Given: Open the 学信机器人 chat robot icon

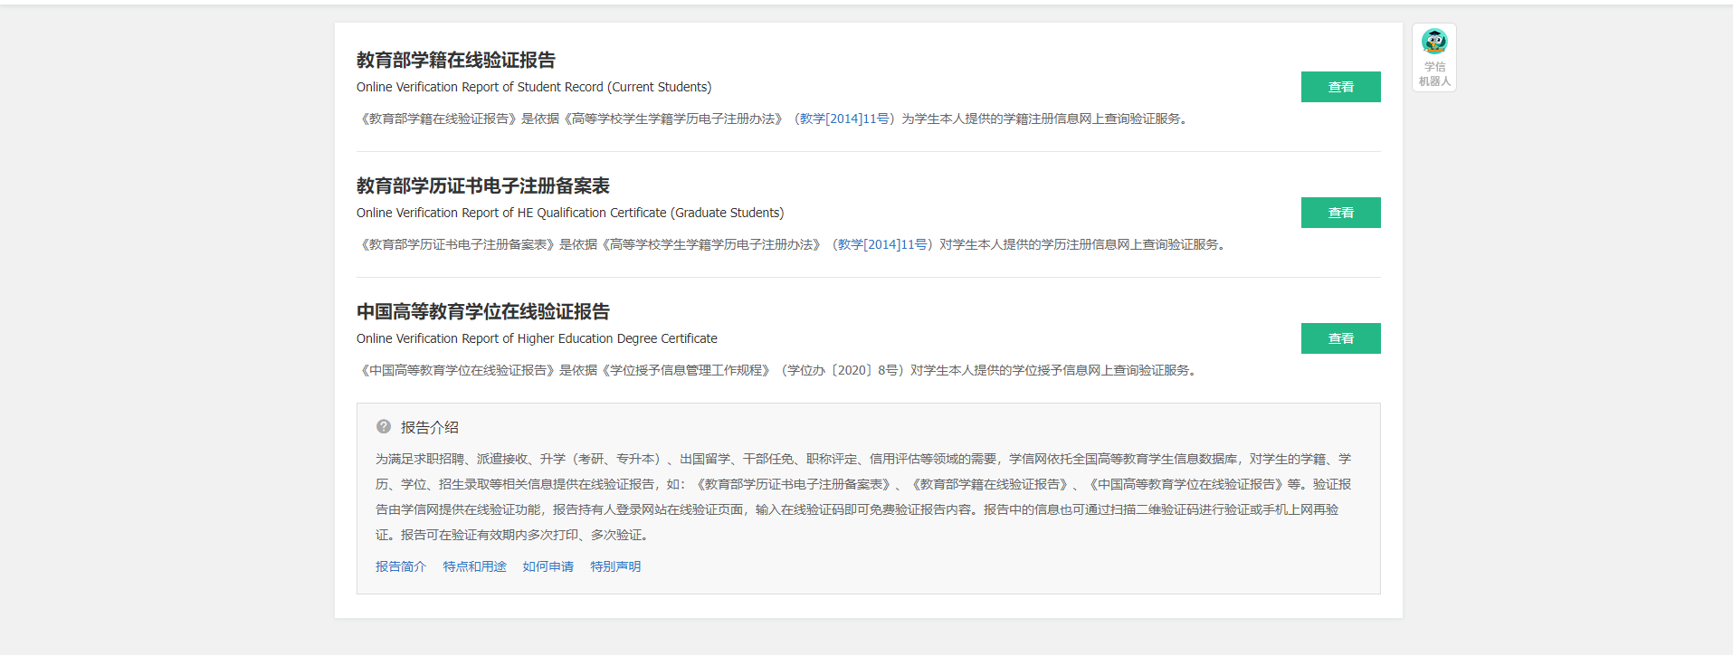Looking at the screenshot, I should click(1434, 42).
